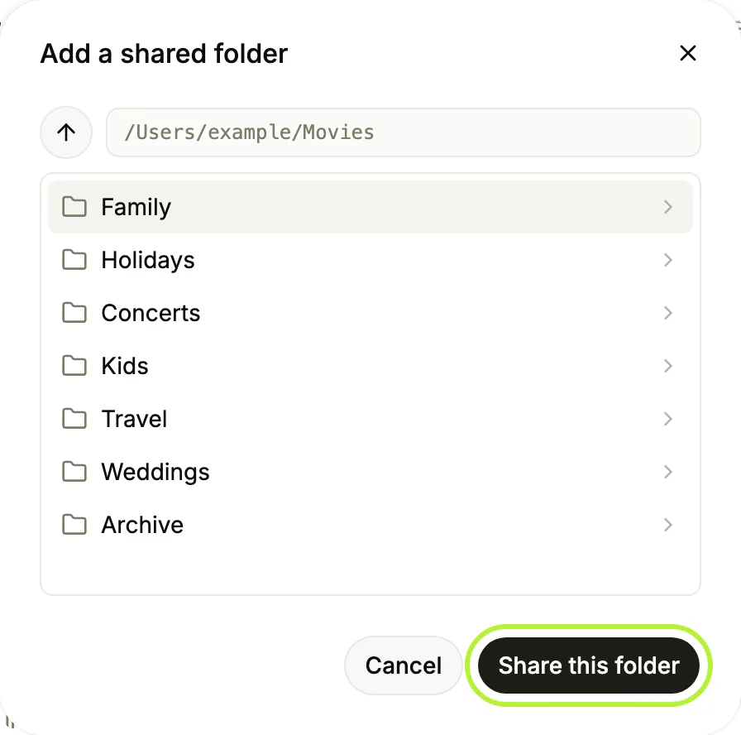Viewport: 741px width, 735px height.
Task: Click the Concerts folder icon
Action: [x=74, y=313]
